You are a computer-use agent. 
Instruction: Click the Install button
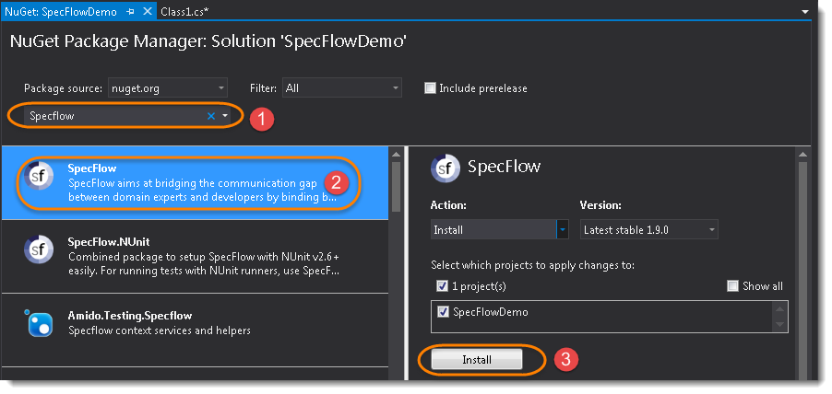pyautogui.click(x=477, y=360)
